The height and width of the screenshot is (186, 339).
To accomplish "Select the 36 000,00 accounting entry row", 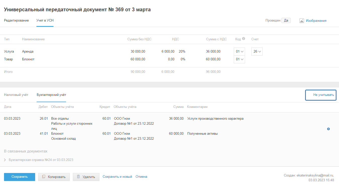I will click(x=126, y=121).
